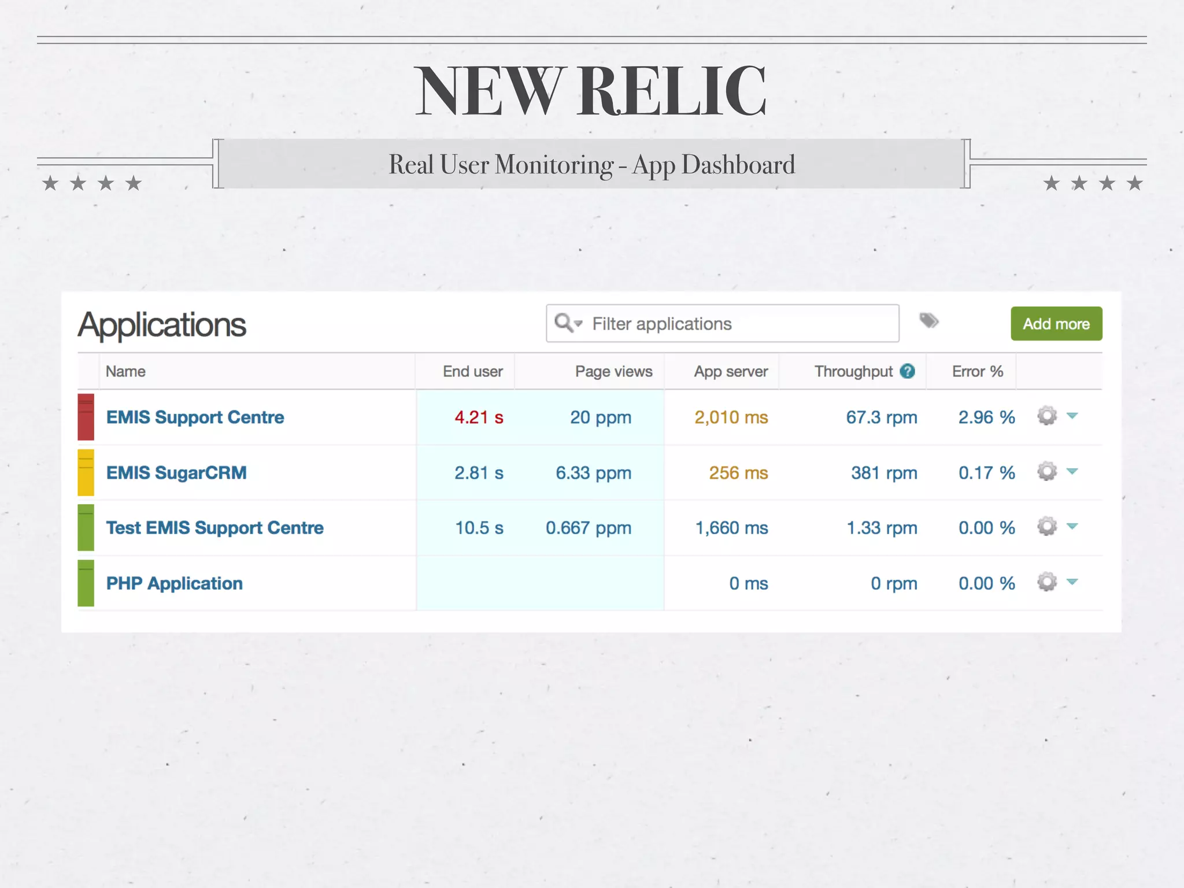Sort by the End user column header
Screen dimensions: 1184x888
click(472, 372)
